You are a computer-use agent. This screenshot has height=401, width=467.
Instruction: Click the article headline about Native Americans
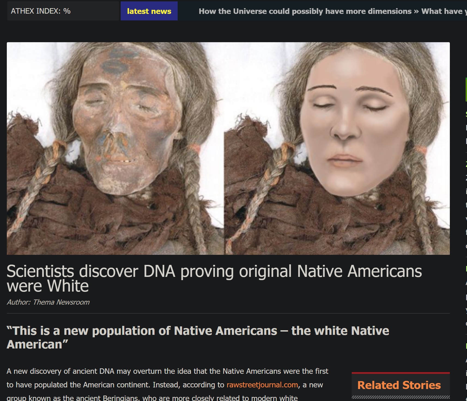pyautogui.click(x=214, y=278)
